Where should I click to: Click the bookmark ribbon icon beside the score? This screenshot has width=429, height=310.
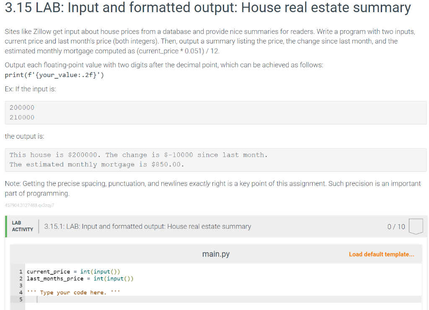pos(416,226)
